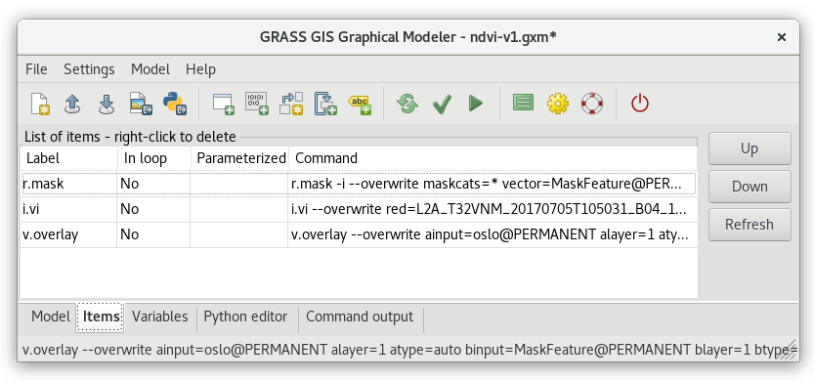
Task: Click 'No' in the r.mask row
Action: click(x=130, y=184)
